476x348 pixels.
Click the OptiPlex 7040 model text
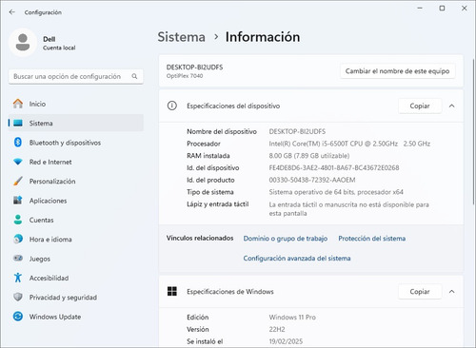coord(185,76)
